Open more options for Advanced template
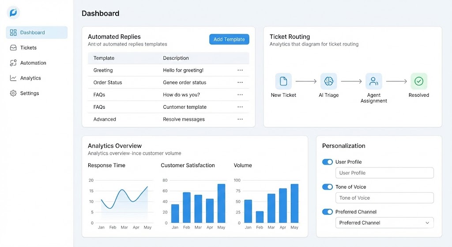The width and height of the screenshot is (452, 247). pyautogui.click(x=240, y=119)
